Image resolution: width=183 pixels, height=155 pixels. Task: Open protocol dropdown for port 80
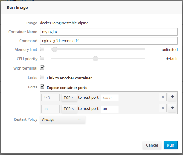click(69, 109)
